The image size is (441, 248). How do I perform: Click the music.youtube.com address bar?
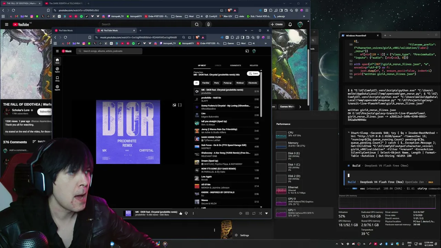(138, 37)
